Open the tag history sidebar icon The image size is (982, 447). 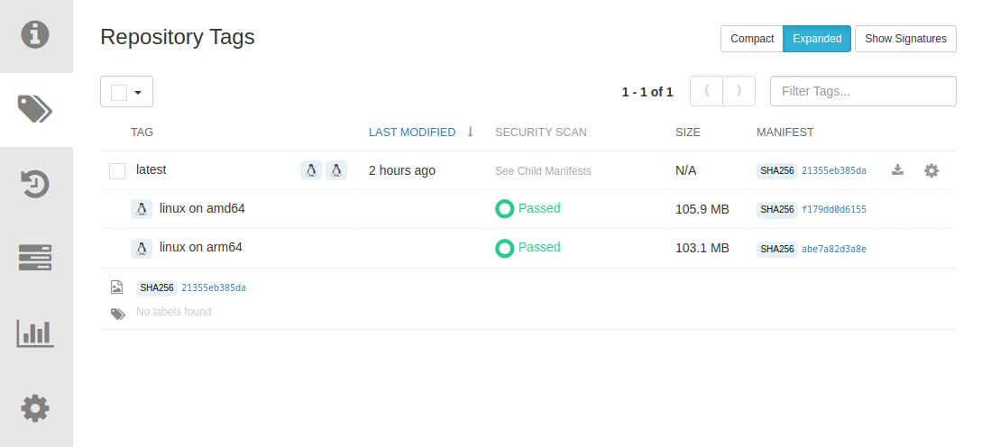36,185
